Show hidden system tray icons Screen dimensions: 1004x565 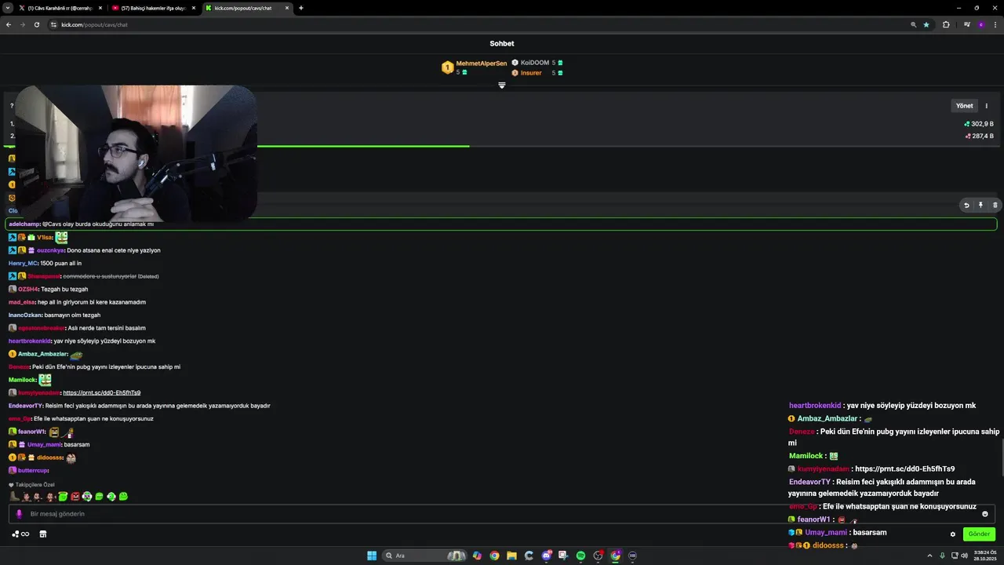pos(929,556)
